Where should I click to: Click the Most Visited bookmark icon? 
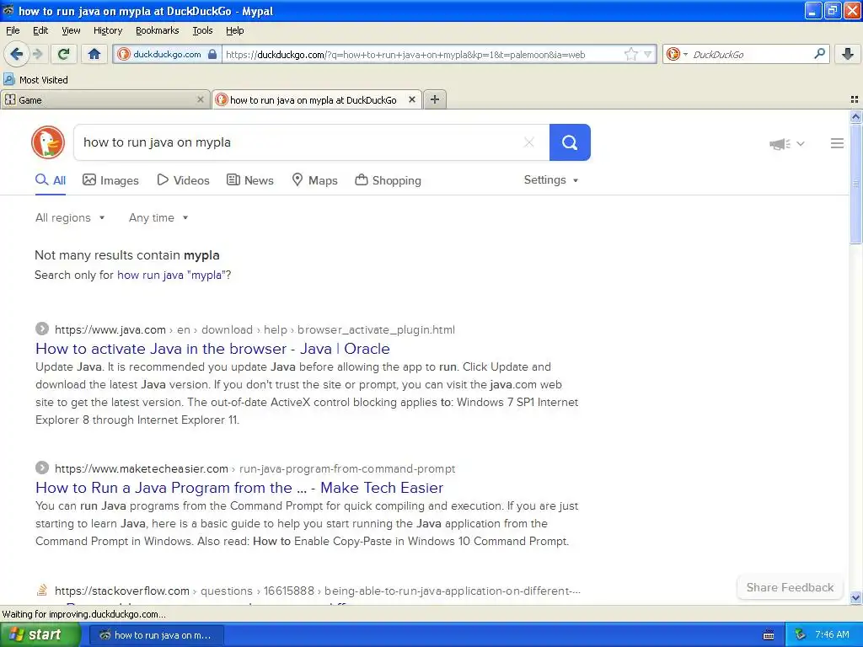coord(9,79)
